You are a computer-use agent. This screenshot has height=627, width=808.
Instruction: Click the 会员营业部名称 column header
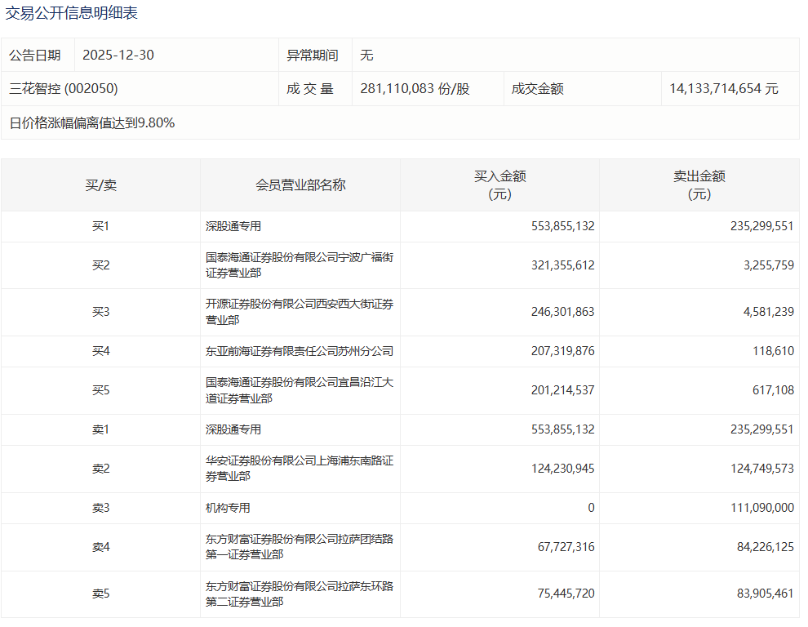click(x=300, y=185)
